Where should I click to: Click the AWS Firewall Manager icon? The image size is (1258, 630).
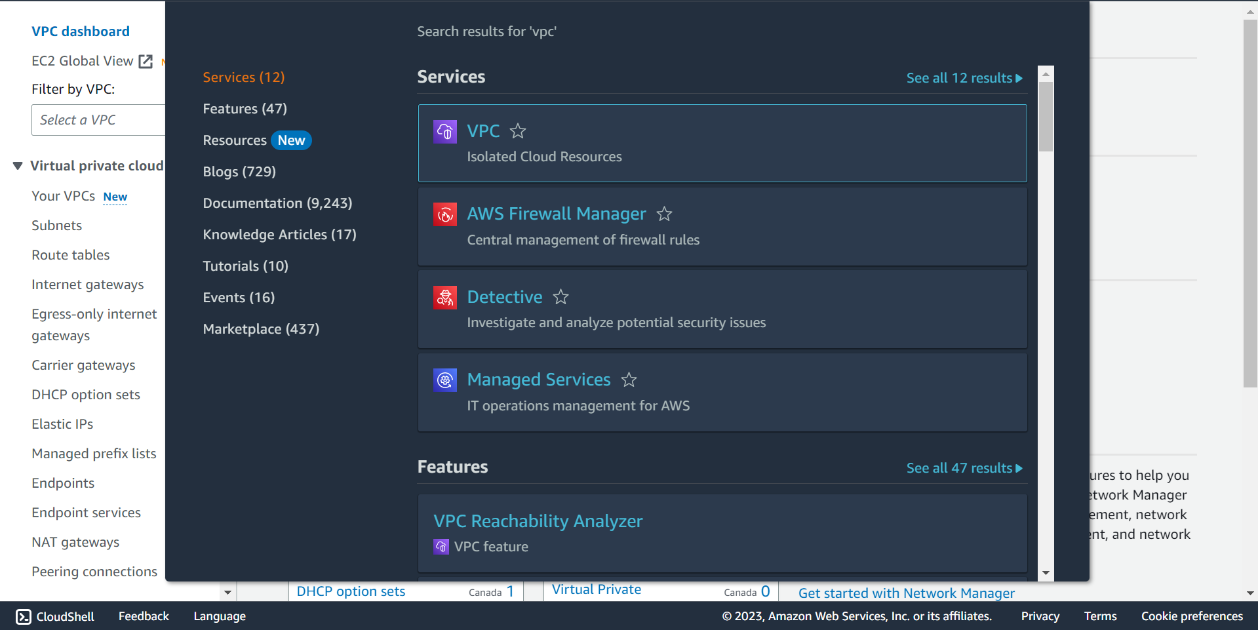445,214
